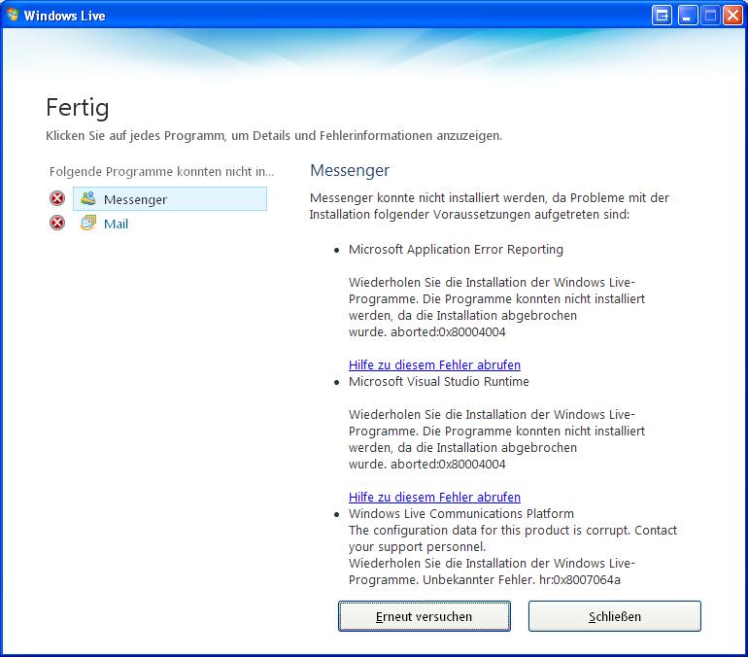Click the Erneut versuchen button
The height and width of the screenshot is (657, 748).
[x=425, y=616]
